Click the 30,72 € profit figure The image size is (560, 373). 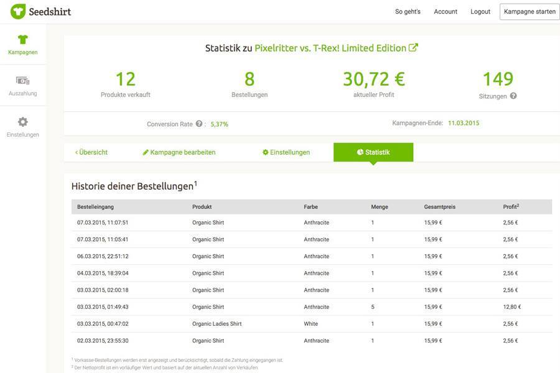[373, 79]
